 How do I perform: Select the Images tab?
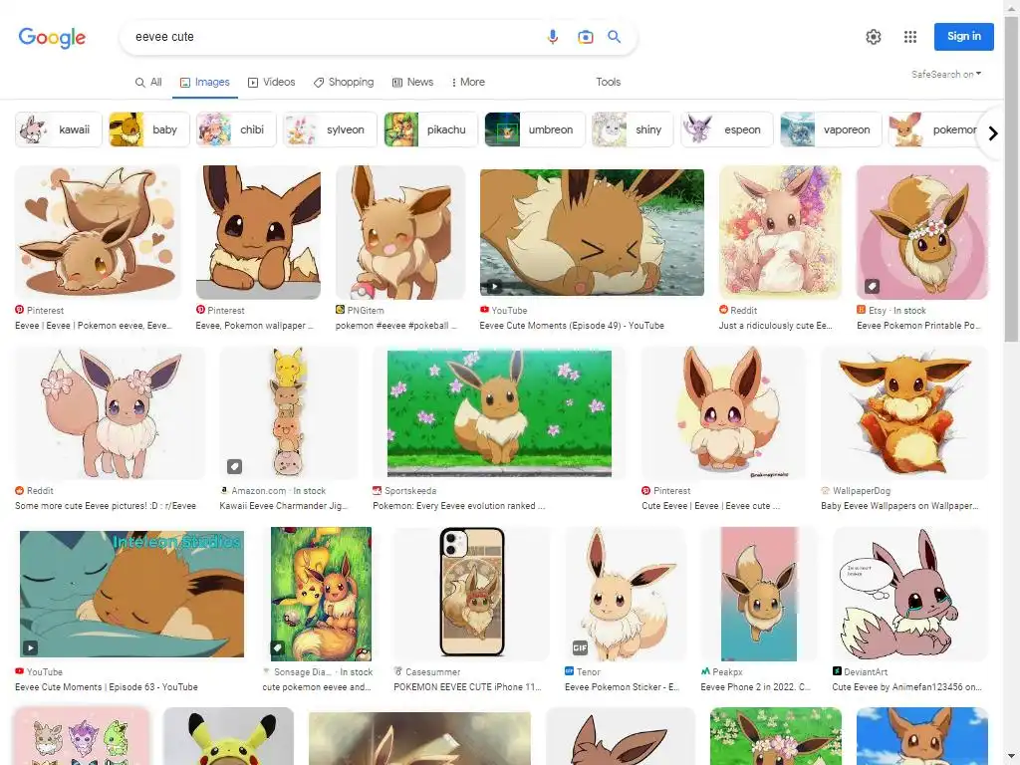tap(205, 82)
